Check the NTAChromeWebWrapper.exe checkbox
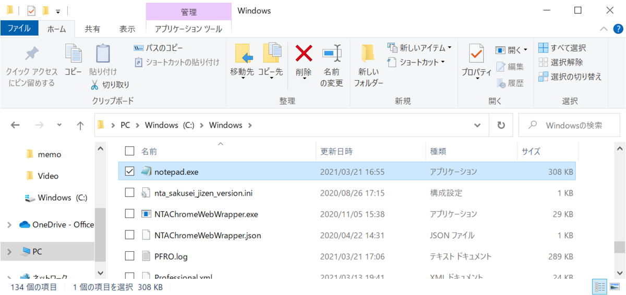Viewport: 626px width, 295px height. 130,214
